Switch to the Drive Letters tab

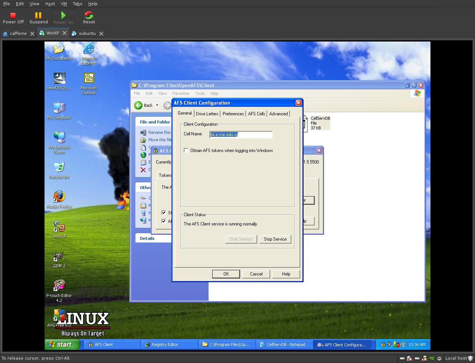[207, 114]
